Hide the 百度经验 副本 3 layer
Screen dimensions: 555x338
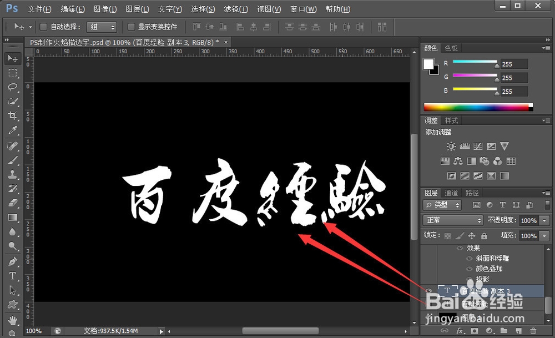click(x=428, y=291)
